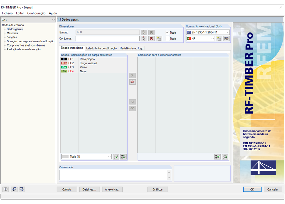The height and width of the screenshot is (204, 285).
Task: Invert selection icon under existing load cases
Action: (x=123, y=157)
